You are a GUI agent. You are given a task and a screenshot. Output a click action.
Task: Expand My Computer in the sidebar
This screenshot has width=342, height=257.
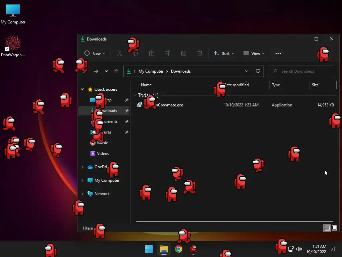82,180
